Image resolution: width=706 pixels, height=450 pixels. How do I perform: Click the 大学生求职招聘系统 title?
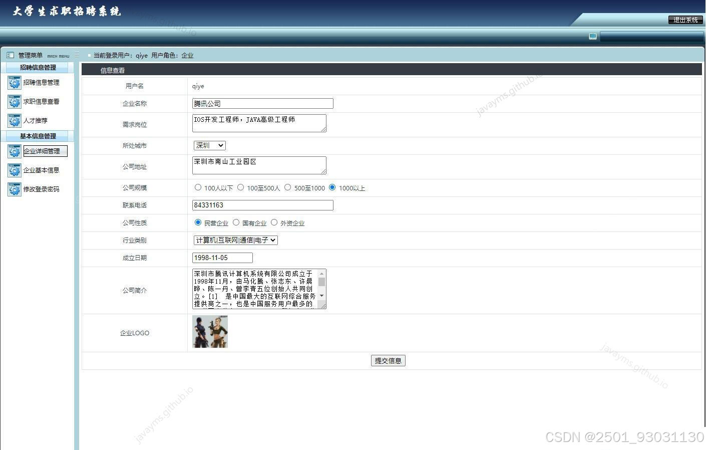click(x=67, y=11)
